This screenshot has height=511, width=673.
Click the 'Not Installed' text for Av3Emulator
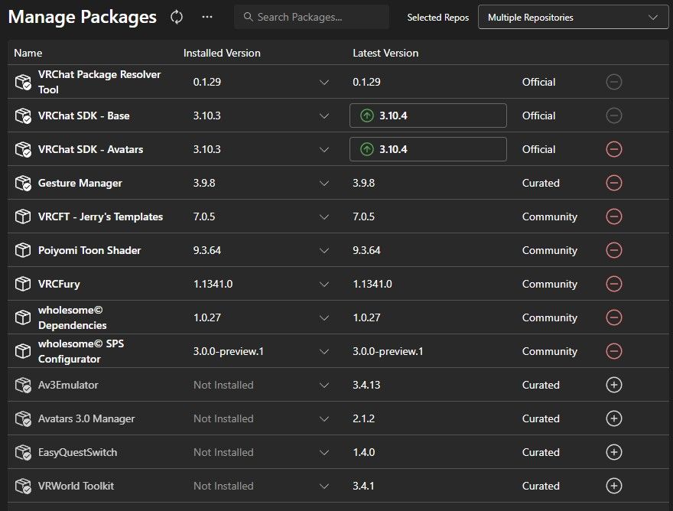[223, 385]
